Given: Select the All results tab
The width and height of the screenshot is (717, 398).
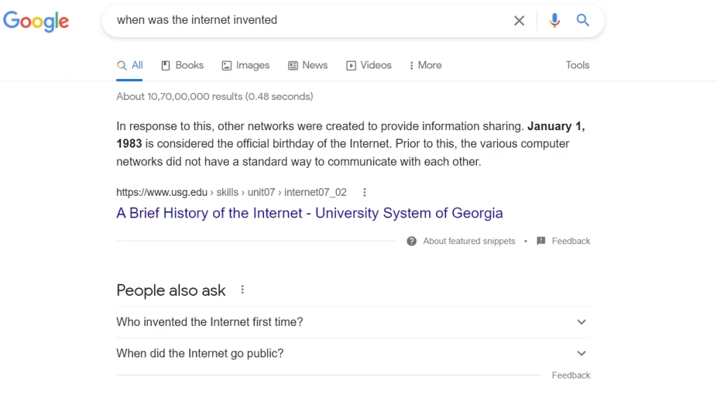Looking at the screenshot, I should (x=130, y=65).
